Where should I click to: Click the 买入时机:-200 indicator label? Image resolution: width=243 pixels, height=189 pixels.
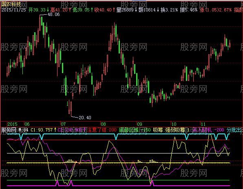pos(208,130)
